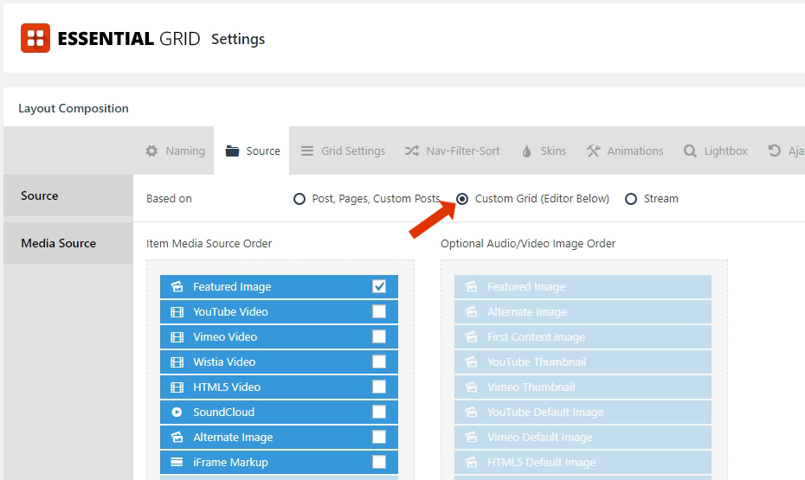
Task: Enable the Wistia Video checkbox
Action: [x=379, y=362]
